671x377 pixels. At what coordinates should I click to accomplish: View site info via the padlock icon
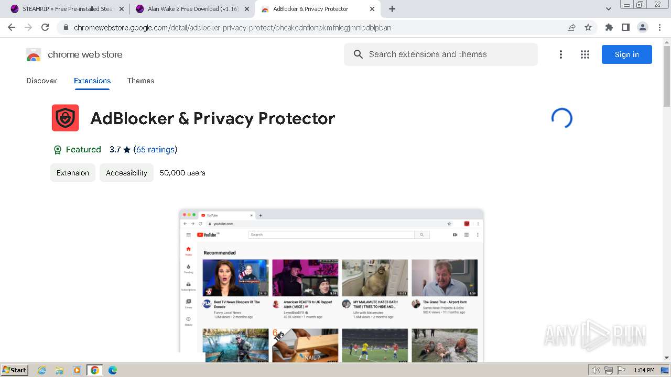coord(66,27)
